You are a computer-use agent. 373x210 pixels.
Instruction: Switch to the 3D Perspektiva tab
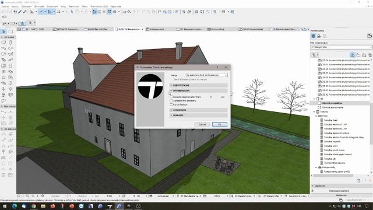click(129, 29)
